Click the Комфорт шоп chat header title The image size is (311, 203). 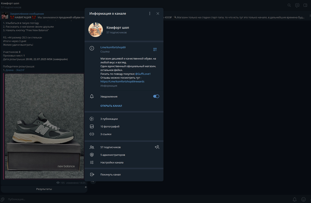tap(10, 3)
